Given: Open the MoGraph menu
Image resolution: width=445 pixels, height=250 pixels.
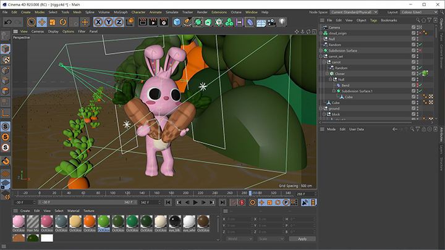Looking at the screenshot, I should pos(121,12).
